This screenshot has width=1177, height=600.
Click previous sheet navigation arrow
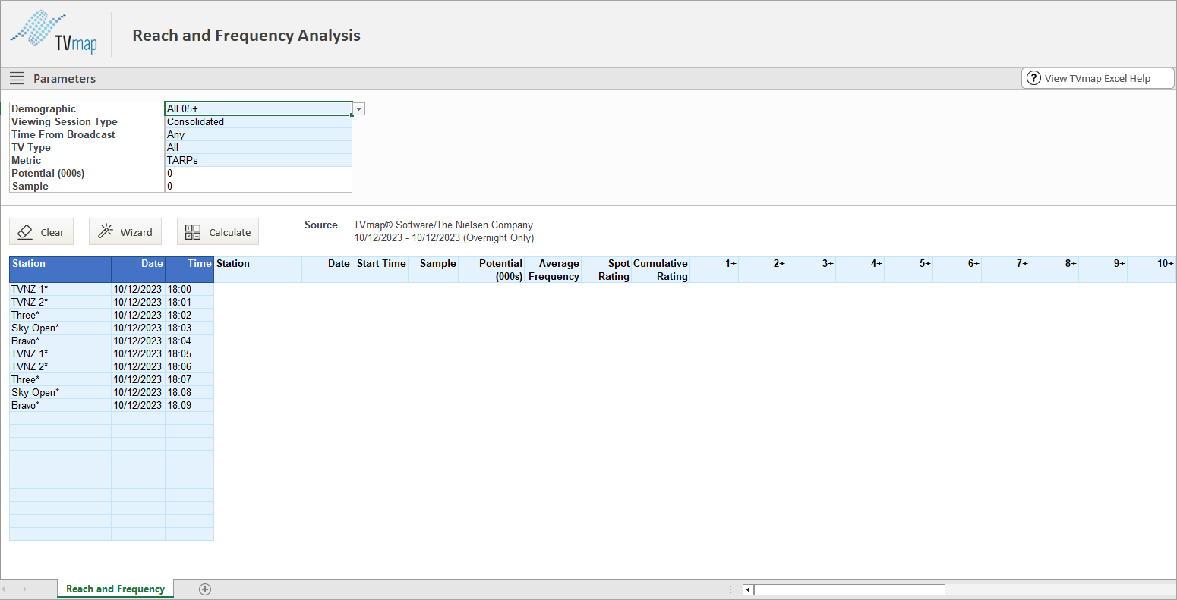pos(5,589)
